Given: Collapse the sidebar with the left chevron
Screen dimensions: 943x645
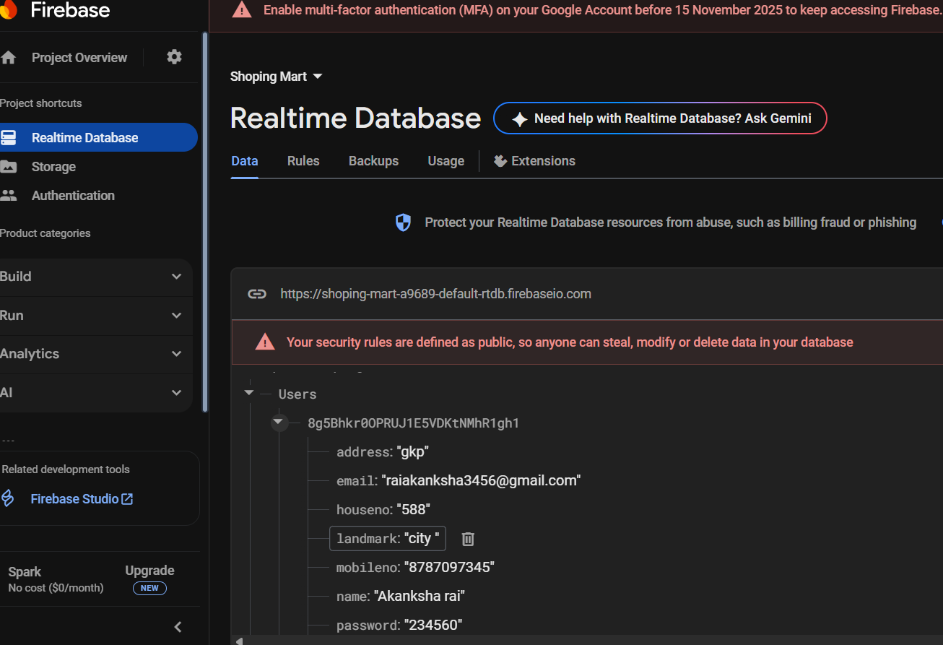Looking at the screenshot, I should click(x=178, y=626).
